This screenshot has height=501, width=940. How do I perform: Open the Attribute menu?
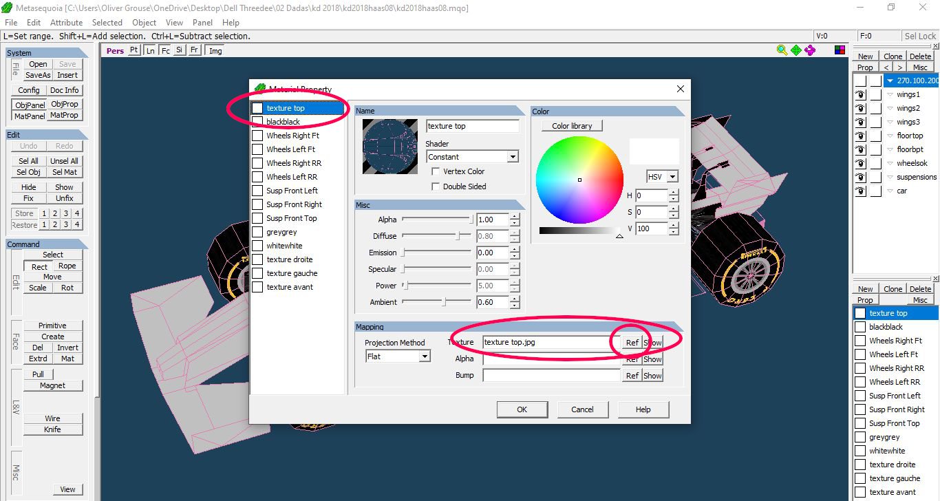click(66, 23)
